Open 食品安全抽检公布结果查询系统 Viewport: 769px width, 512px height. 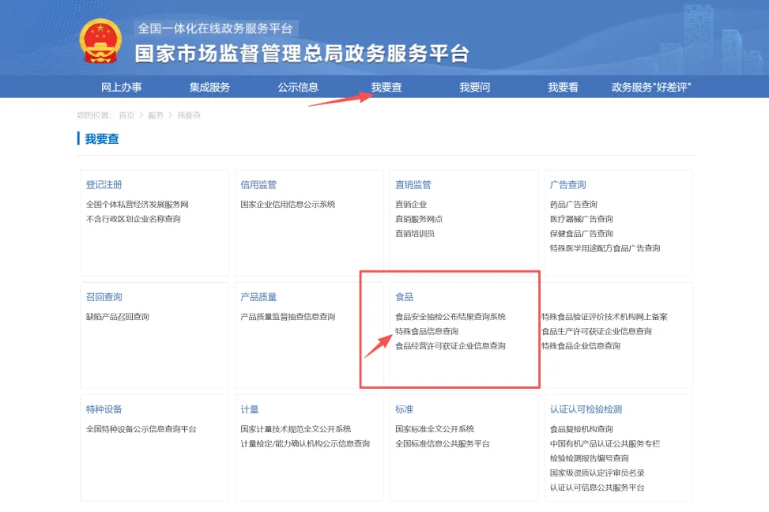pos(450,314)
